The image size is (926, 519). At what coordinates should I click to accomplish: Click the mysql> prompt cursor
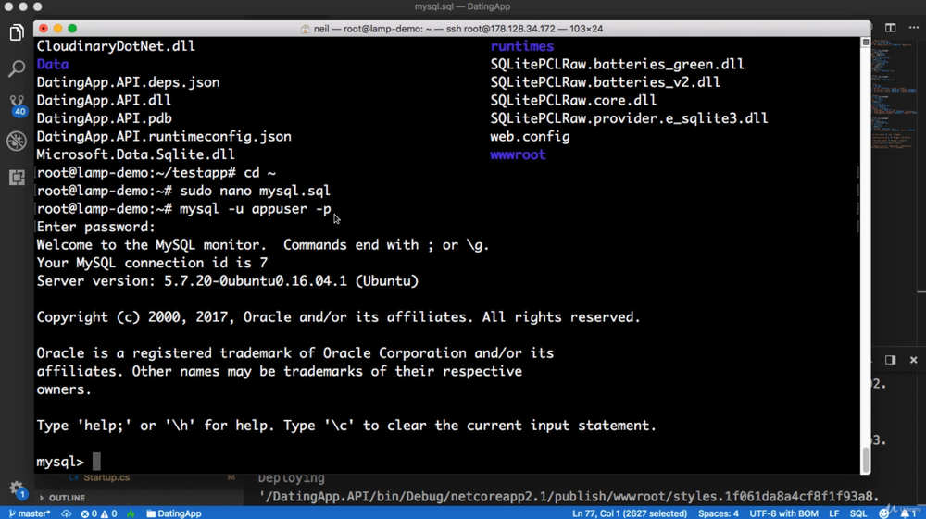pos(96,462)
